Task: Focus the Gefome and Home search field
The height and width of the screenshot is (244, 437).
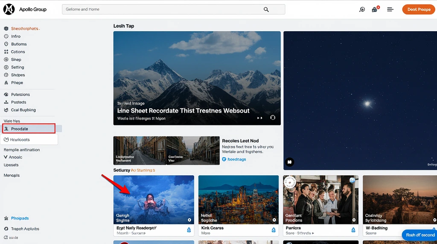Action: click(x=162, y=9)
